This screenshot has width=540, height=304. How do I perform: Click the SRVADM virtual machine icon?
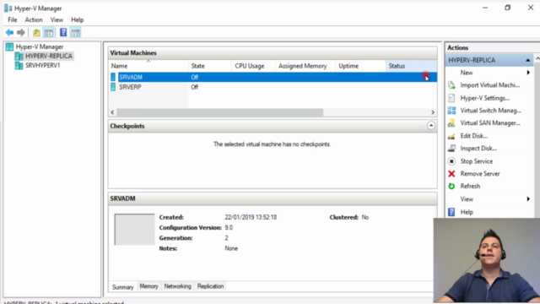[113, 77]
